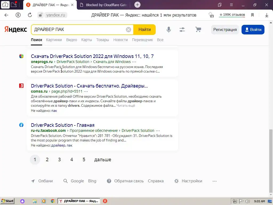Switch to Карты tab
273x205 pixels.
(x=87, y=40)
